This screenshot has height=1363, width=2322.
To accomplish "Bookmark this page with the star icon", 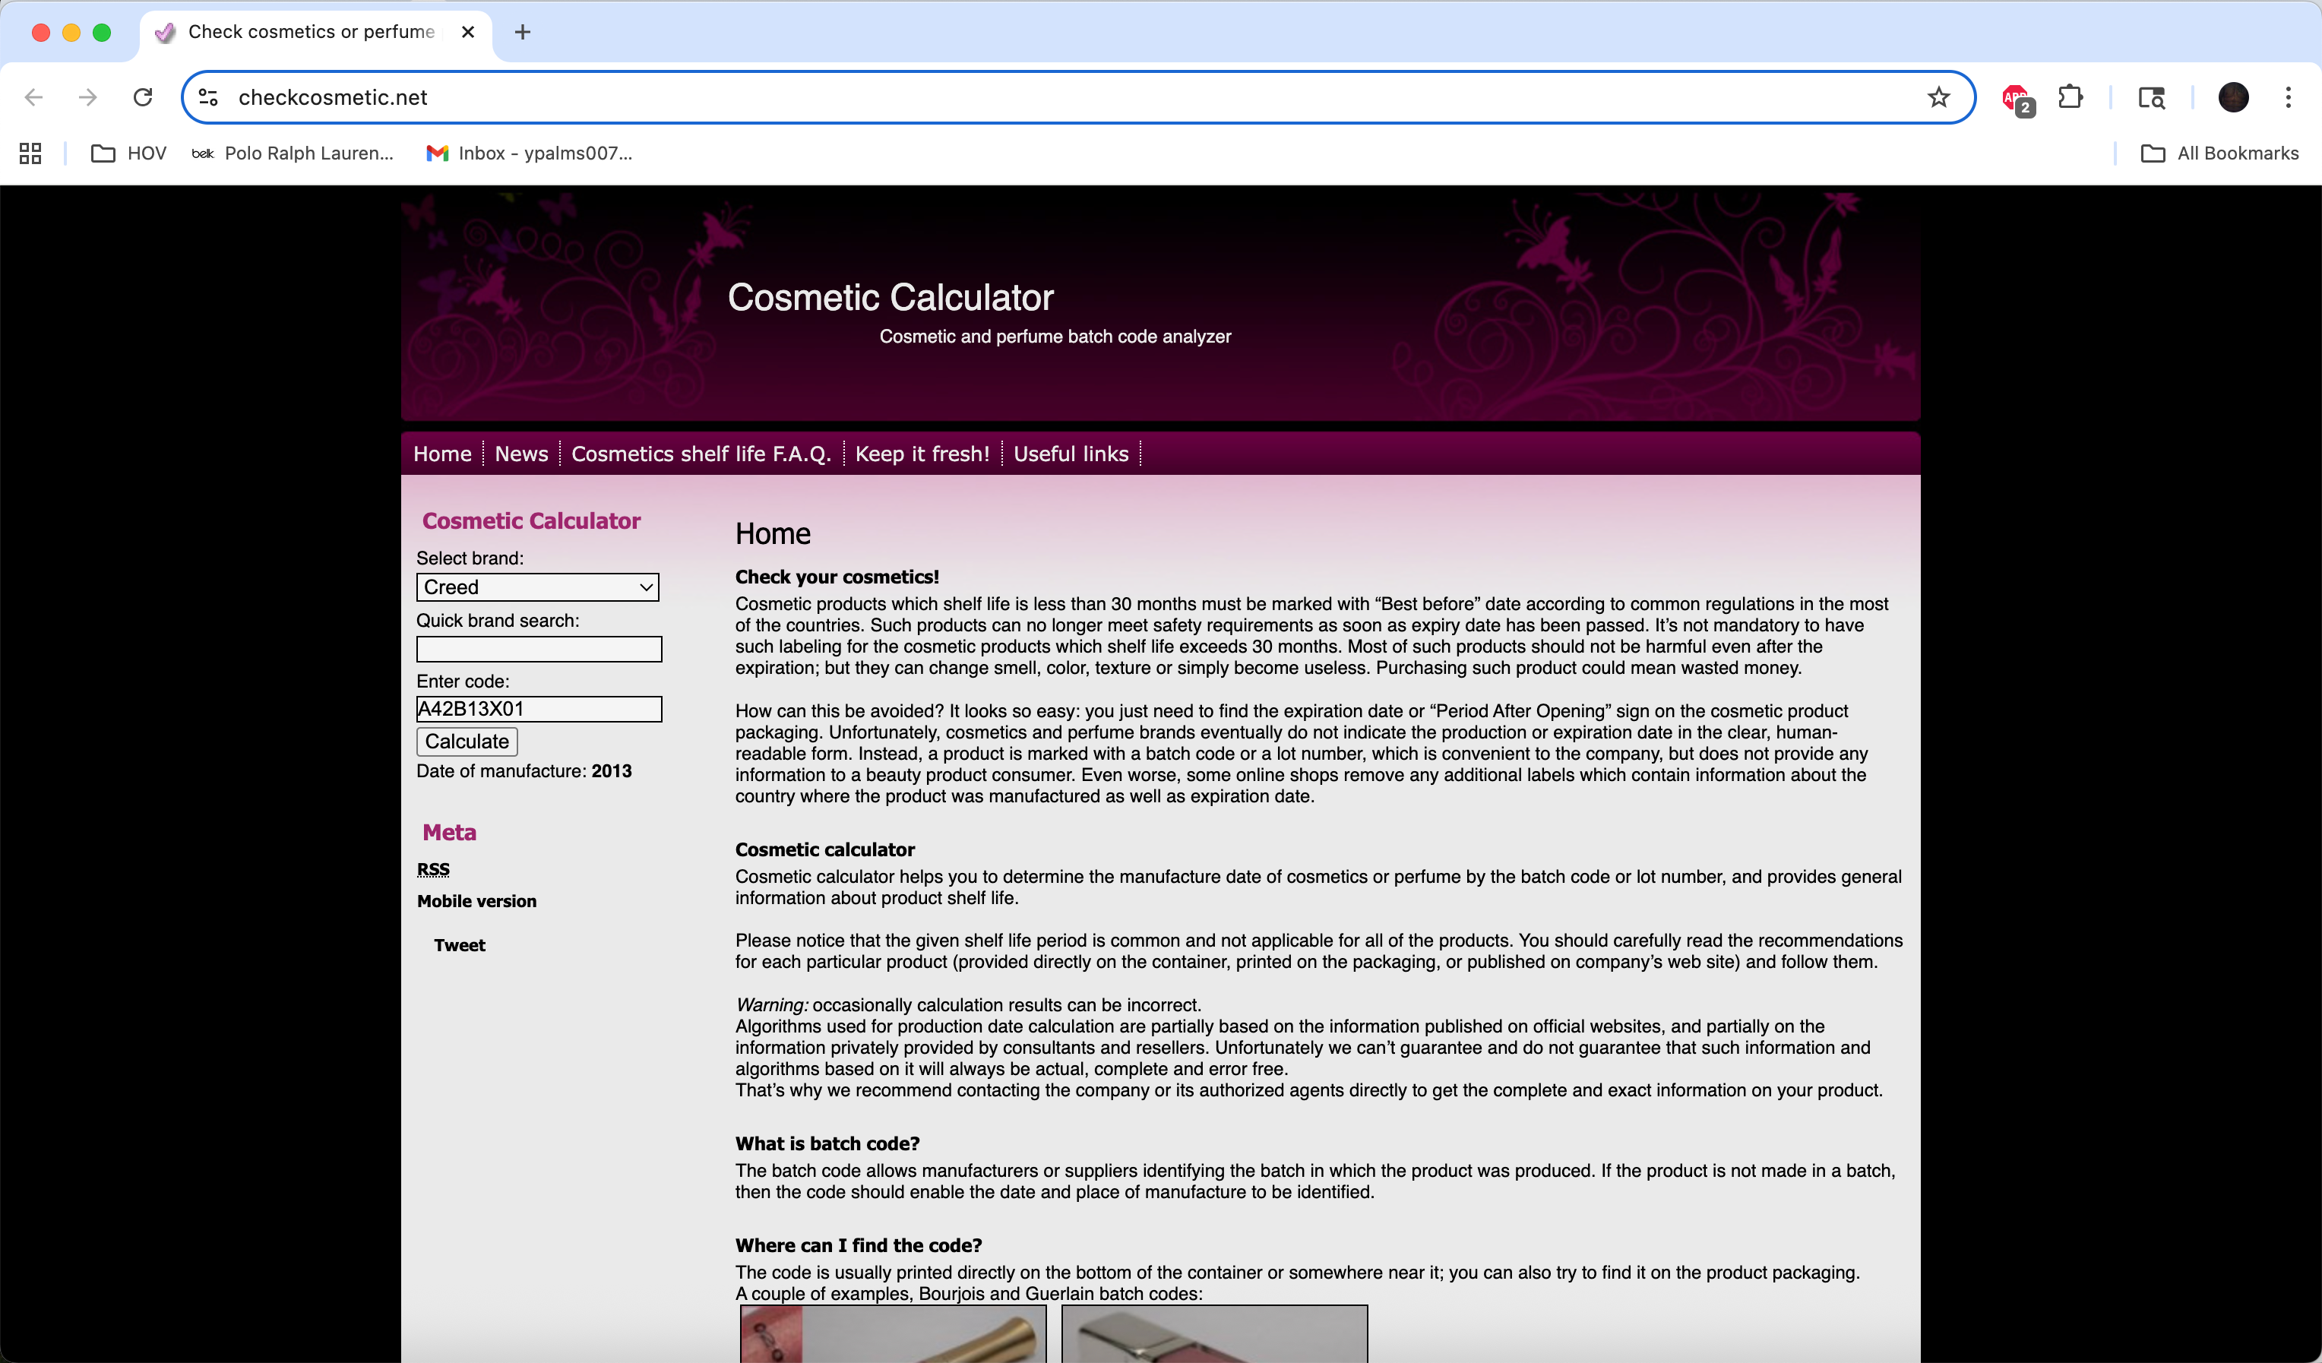I will point(1938,96).
